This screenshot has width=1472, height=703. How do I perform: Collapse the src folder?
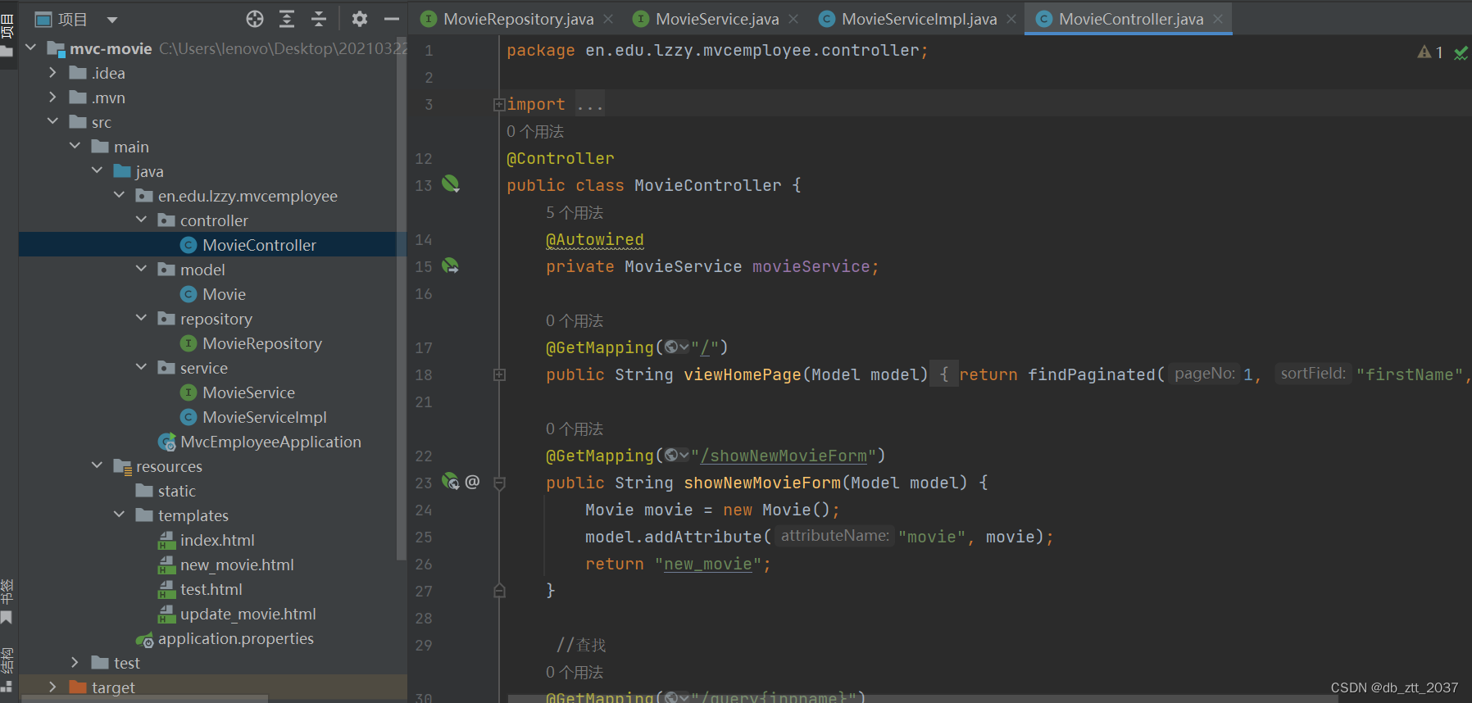[53, 121]
